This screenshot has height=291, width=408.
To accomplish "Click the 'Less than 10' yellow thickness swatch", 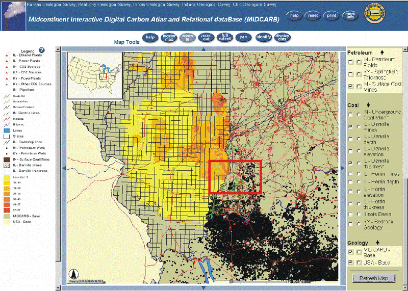I will 7,177.
